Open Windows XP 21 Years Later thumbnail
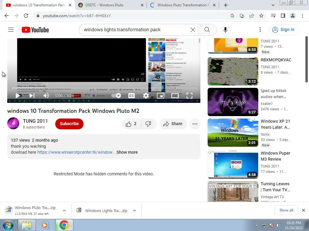The height and width of the screenshot is (231, 309). point(233,133)
